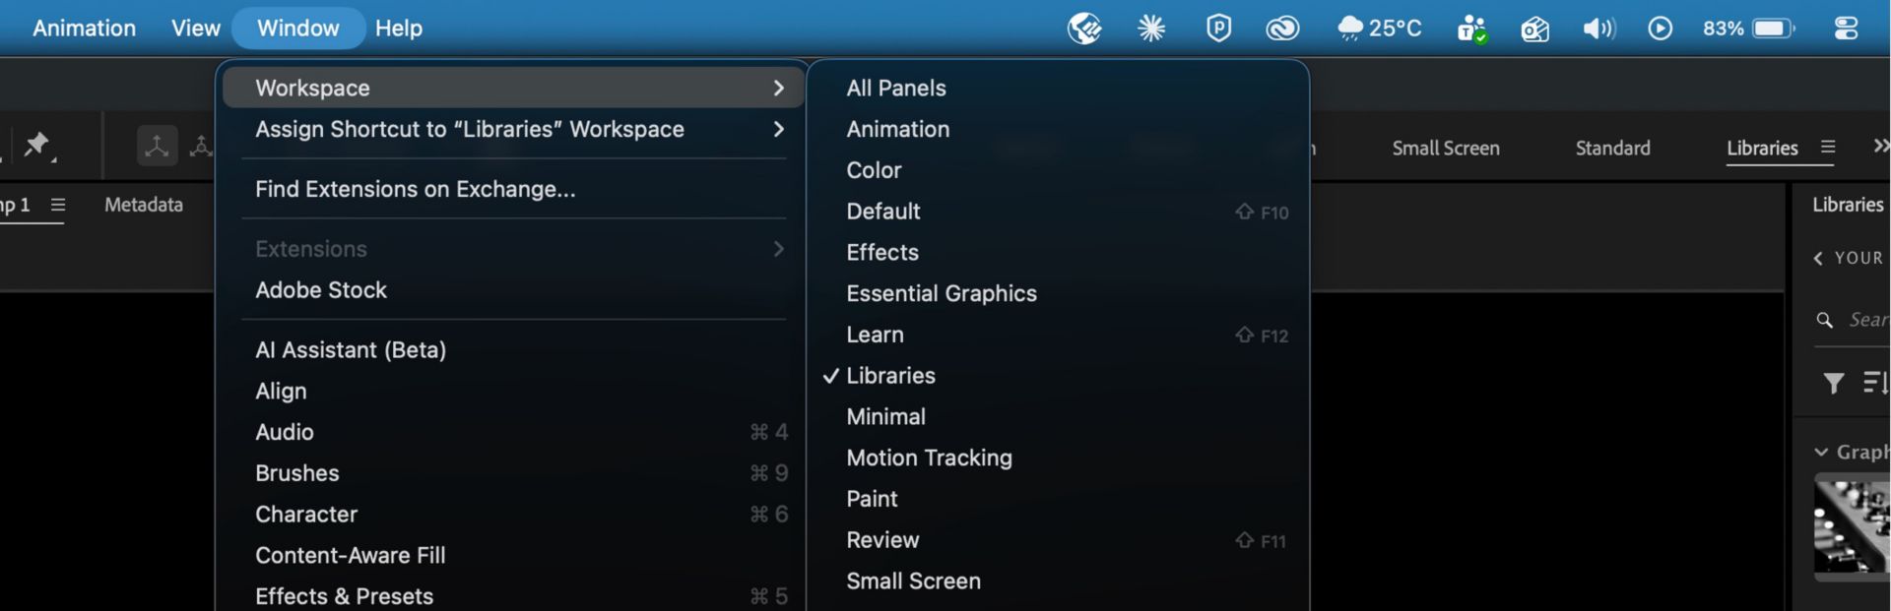
Task: Show more workspaces double chevron
Action: pos(1881,146)
